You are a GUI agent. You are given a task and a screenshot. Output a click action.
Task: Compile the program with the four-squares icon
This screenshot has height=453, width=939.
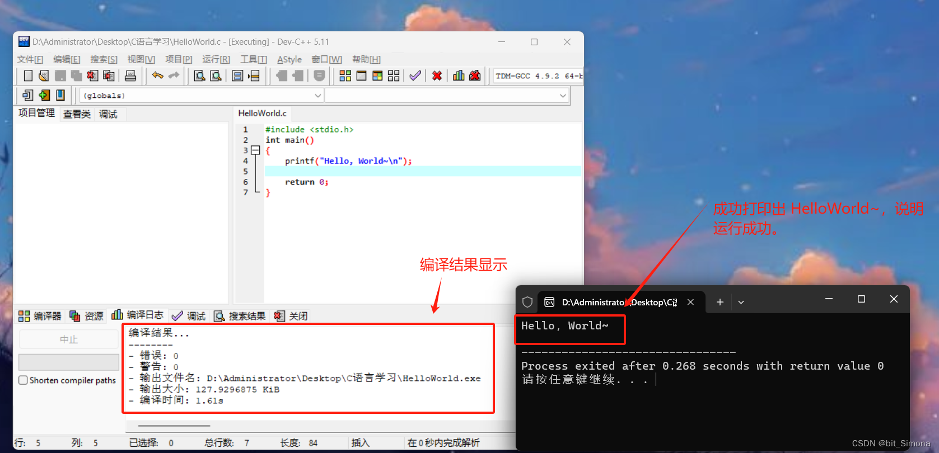pyautogui.click(x=345, y=75)
